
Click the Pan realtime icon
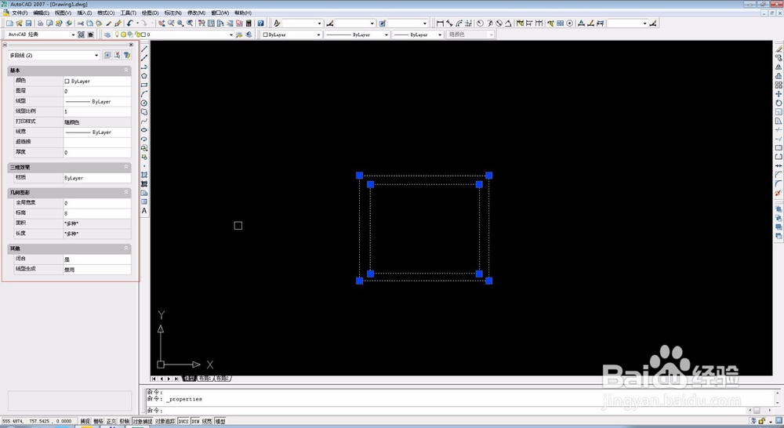coord(162,23)
